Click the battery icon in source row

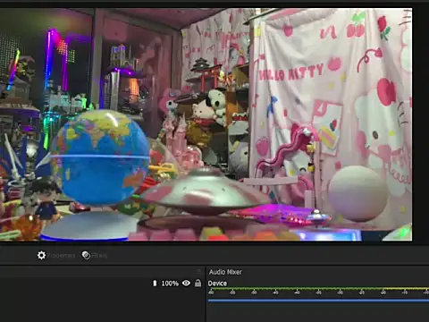coord(155,283)
